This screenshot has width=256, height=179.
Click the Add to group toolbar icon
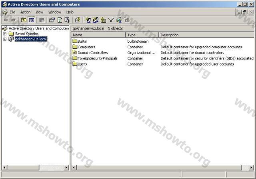click(126, 20)
